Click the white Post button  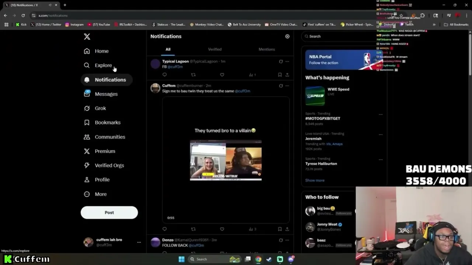(109, 212)
